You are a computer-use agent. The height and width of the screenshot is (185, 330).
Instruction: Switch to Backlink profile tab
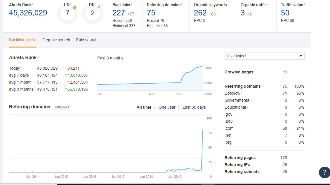click(x=23, y=40)
